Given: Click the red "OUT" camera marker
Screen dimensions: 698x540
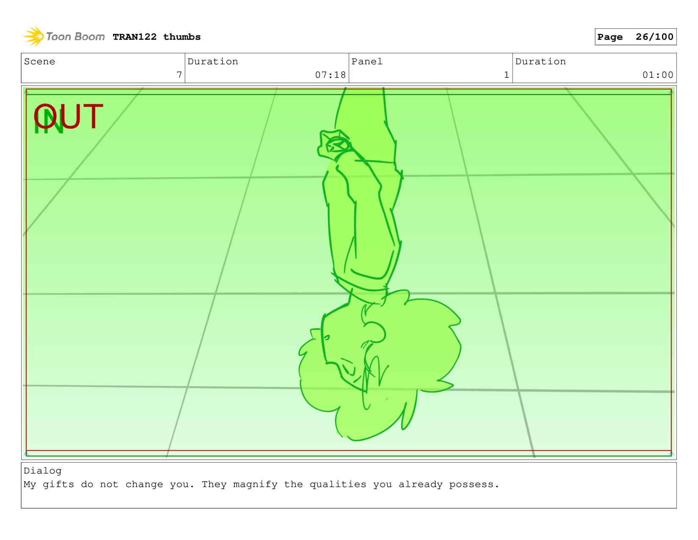Looking at the screenshot, I should coord(69,116).
